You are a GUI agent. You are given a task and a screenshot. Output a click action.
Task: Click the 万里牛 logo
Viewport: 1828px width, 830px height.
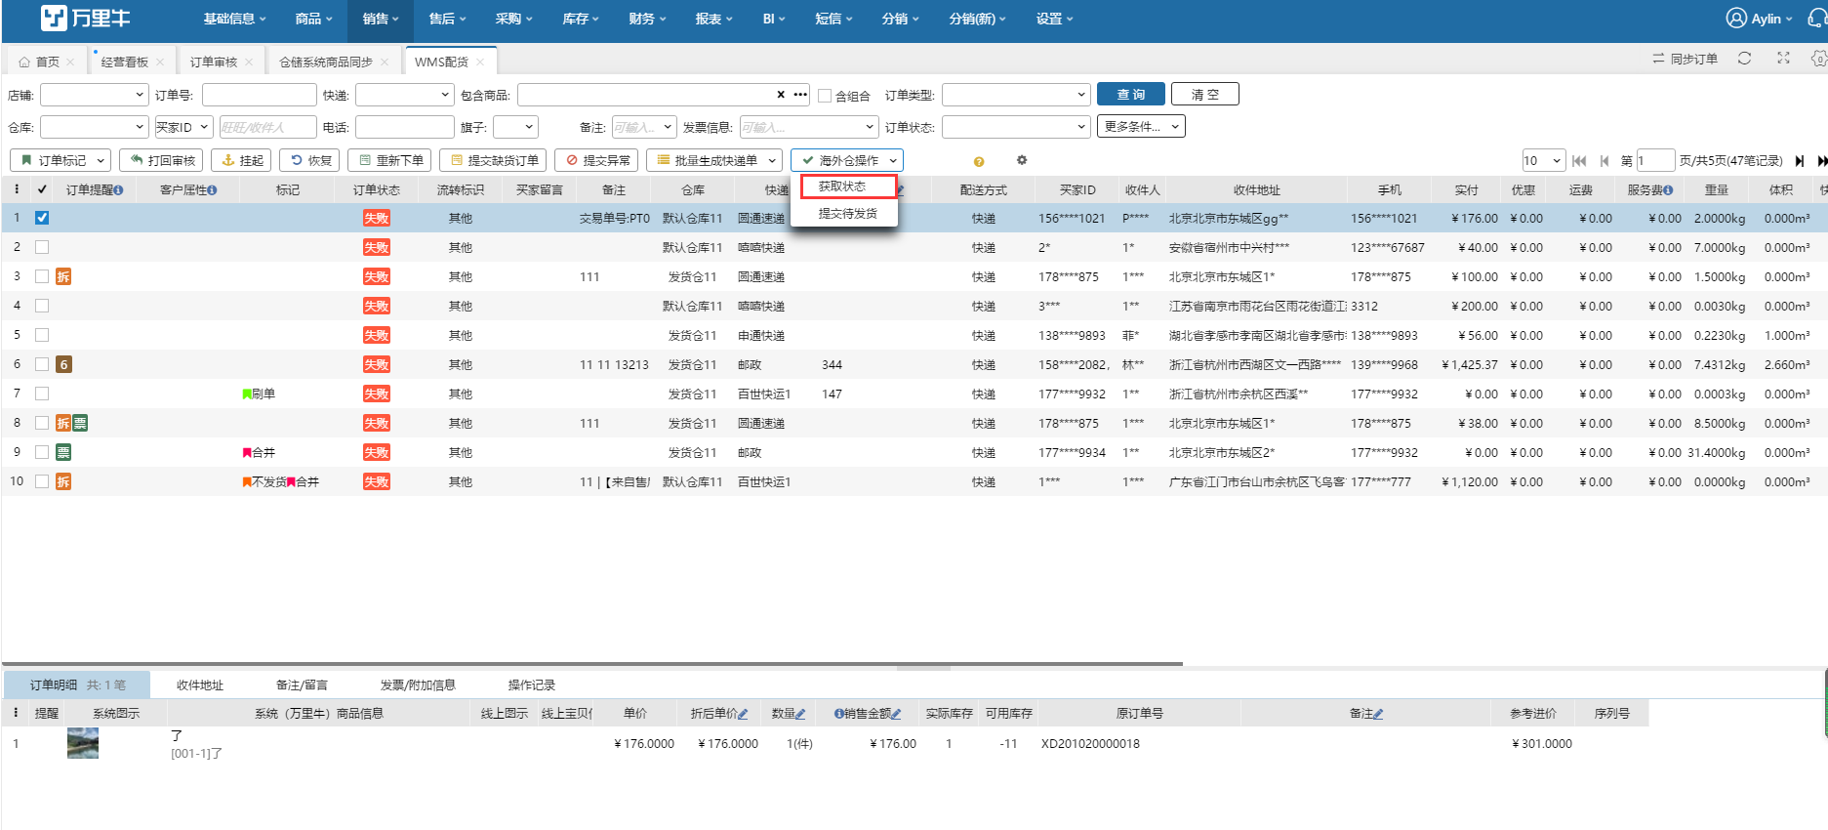click(86, 18)
